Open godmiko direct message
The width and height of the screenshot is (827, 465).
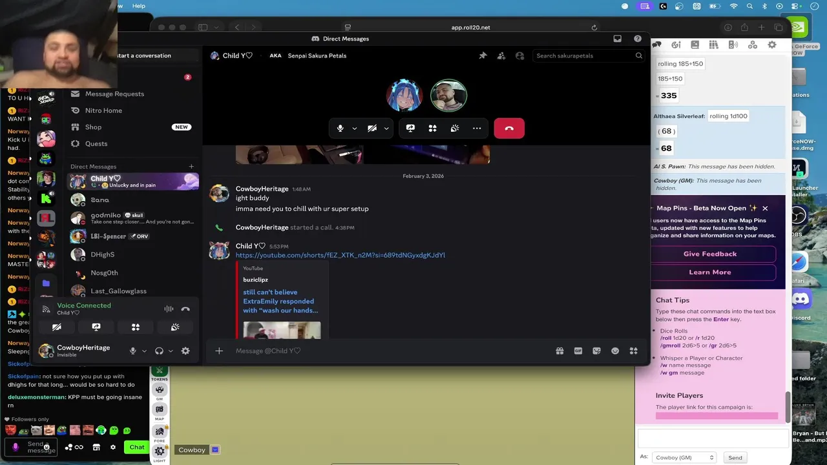[132, 218]
